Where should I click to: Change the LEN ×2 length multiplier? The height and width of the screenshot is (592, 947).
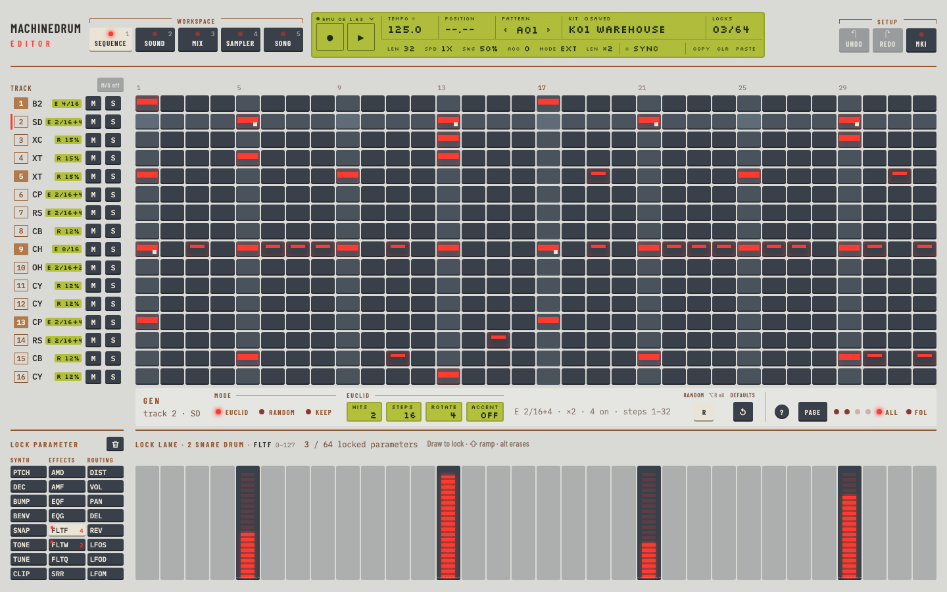(599, 49)
